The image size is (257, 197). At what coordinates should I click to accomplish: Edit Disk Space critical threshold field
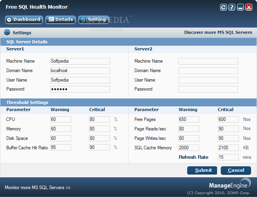click(99, 138)
